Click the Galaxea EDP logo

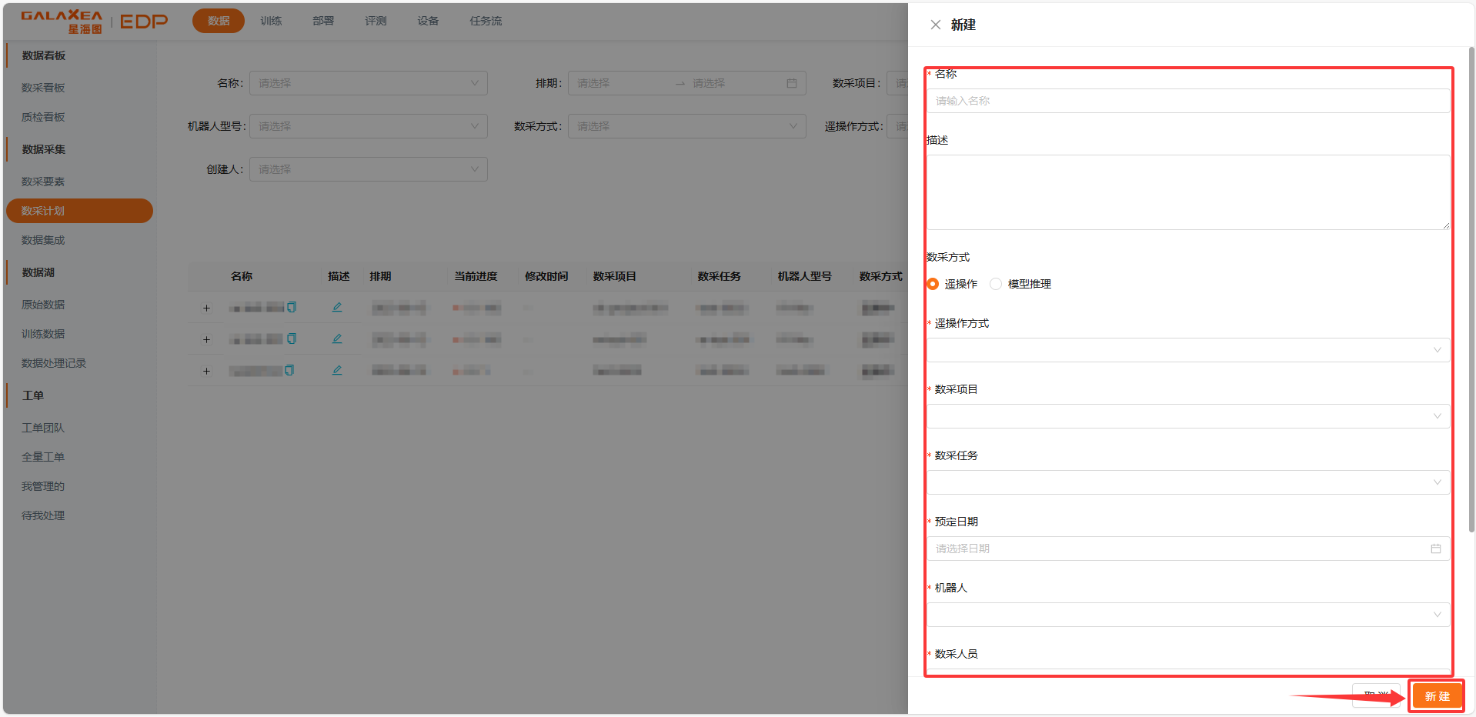94,22
